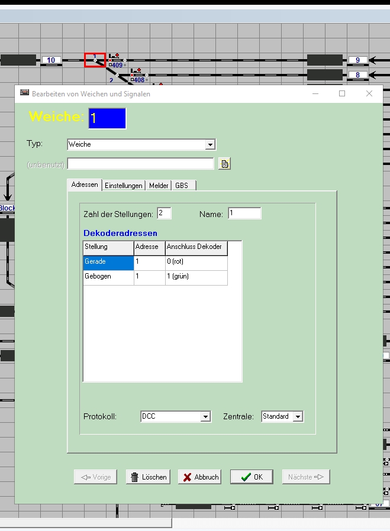The image size is (390, 531).
Task: Select turnout 1 highlighted in red
Action: [95, 60]
